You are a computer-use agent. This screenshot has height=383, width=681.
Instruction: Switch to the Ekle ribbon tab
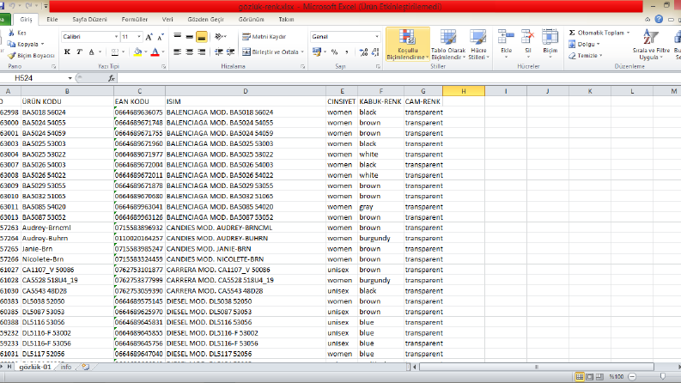click(x=52, y=20)
